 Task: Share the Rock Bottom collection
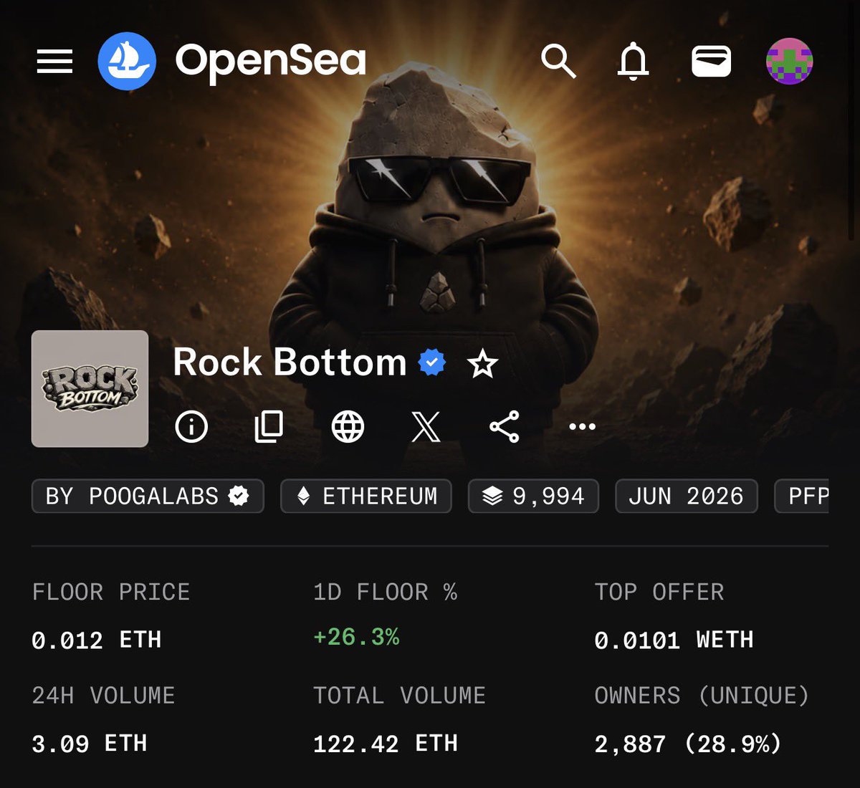coord(504,427)
